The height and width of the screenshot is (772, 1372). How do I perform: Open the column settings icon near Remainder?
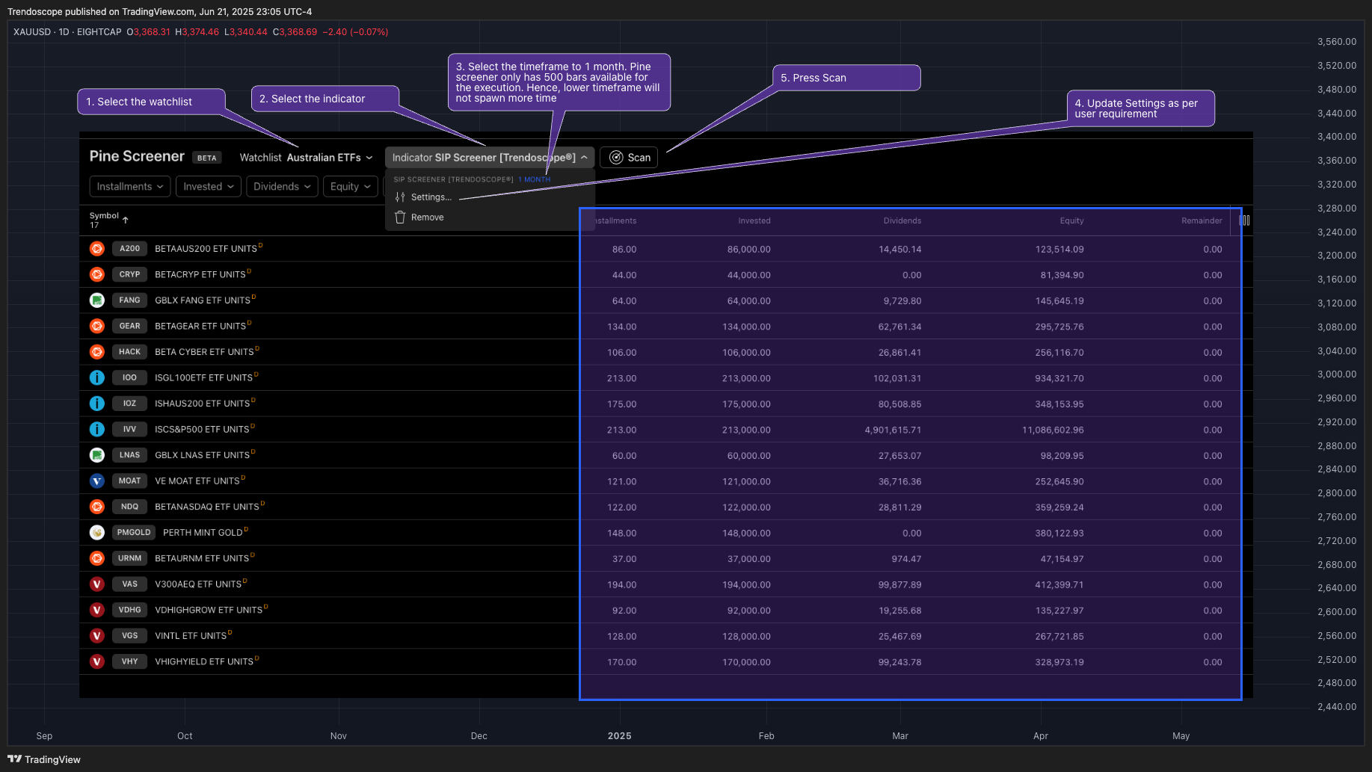(1245, 220)
